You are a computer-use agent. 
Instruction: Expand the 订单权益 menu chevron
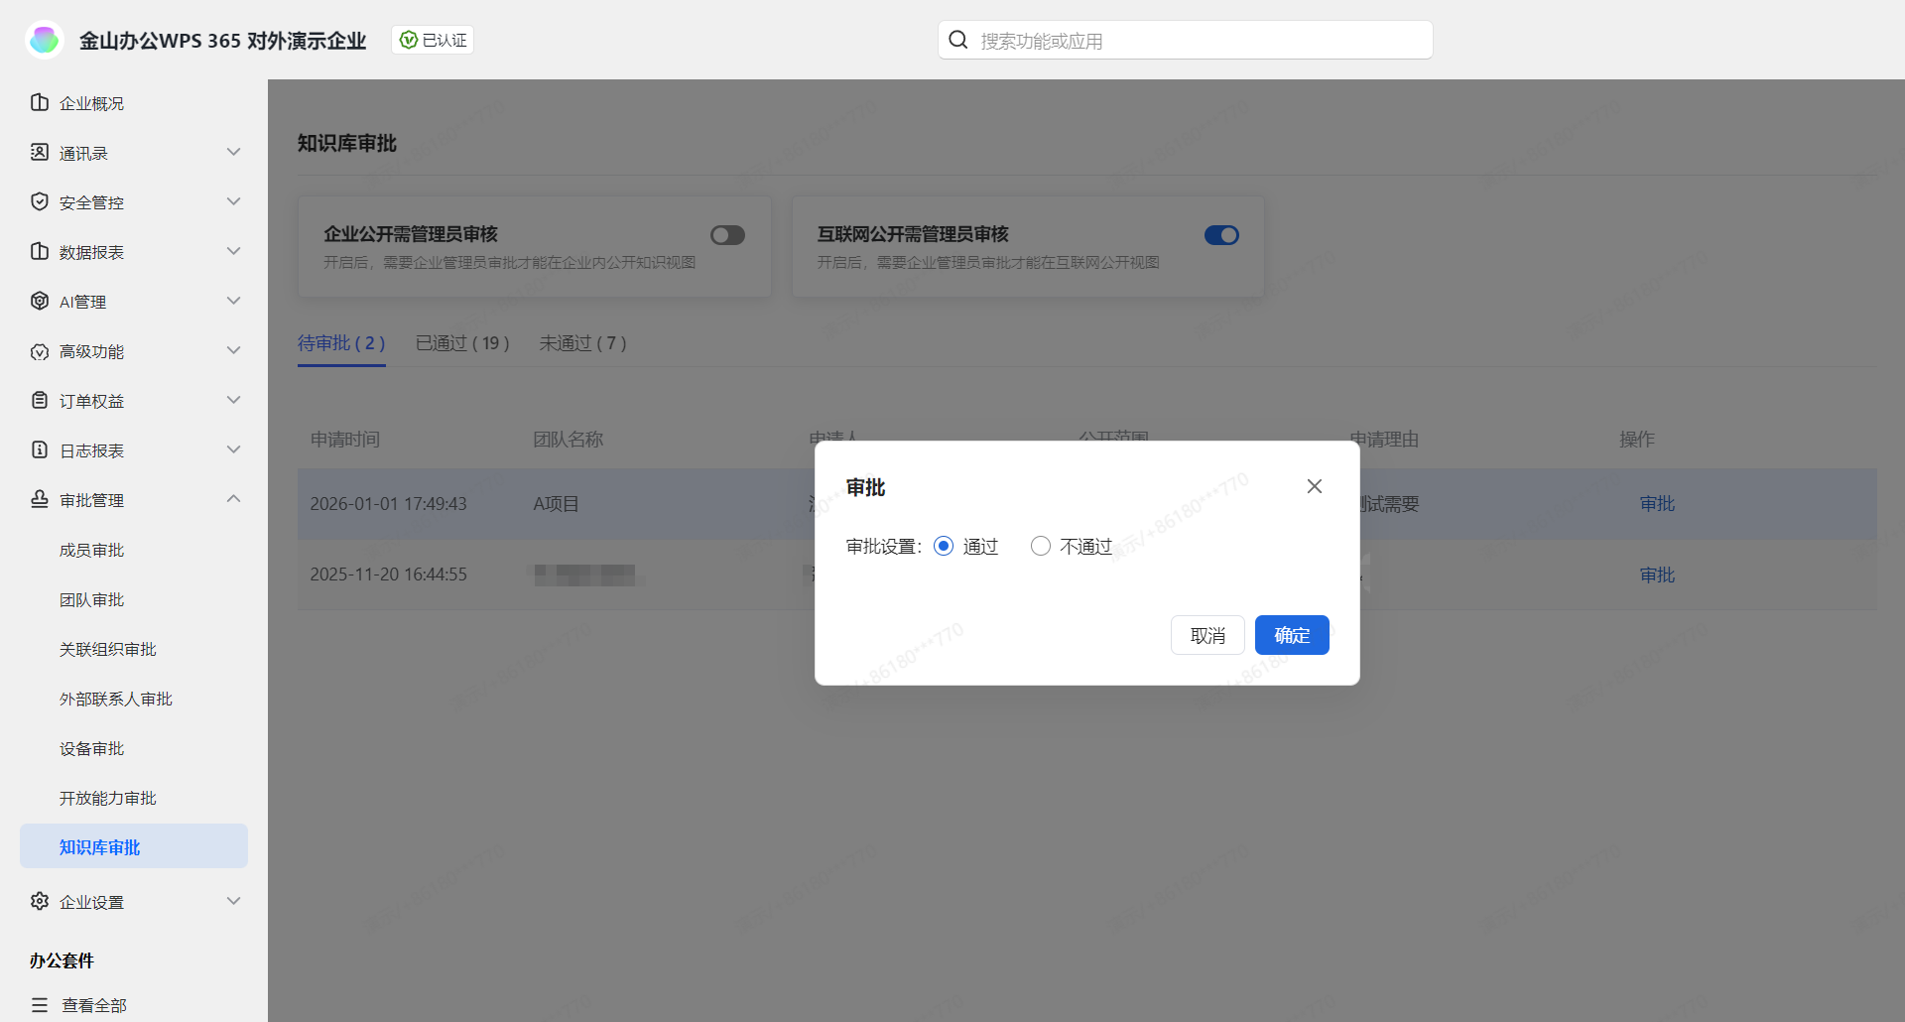(x=234, y=400)
